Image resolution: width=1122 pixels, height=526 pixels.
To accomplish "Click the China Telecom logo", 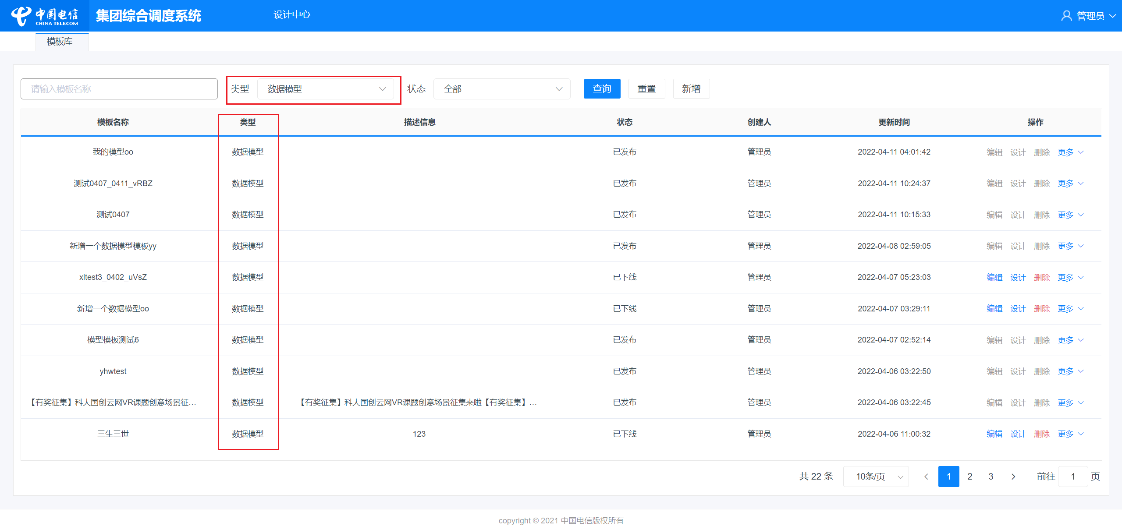I will (44, 16).
